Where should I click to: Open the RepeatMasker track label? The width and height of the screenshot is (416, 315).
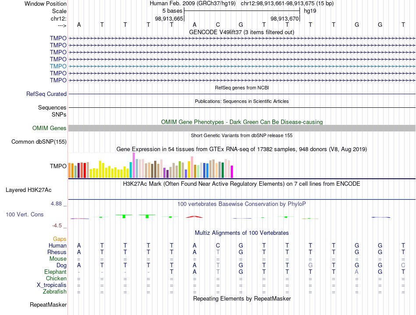tap(48, 304)
